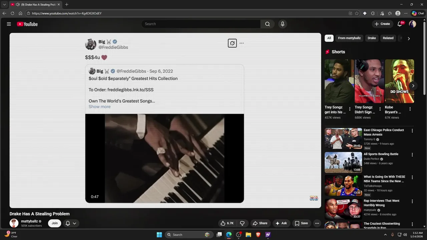Click the Ask button
This screenshot has width=427, height=240.
pos(281,223)
